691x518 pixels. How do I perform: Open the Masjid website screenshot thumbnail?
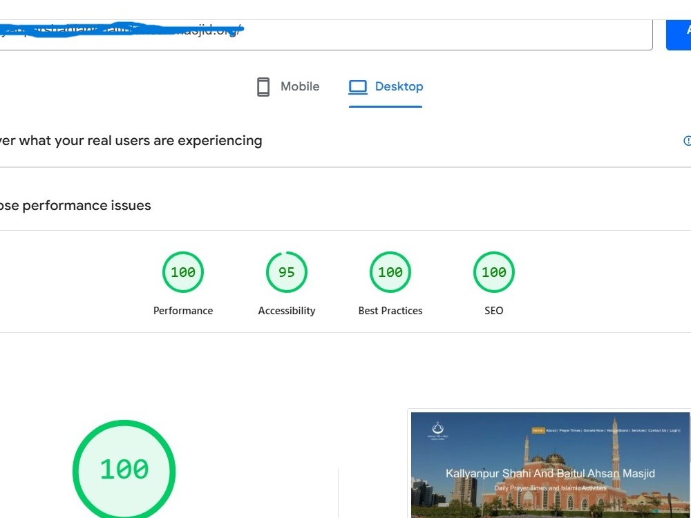550,465
